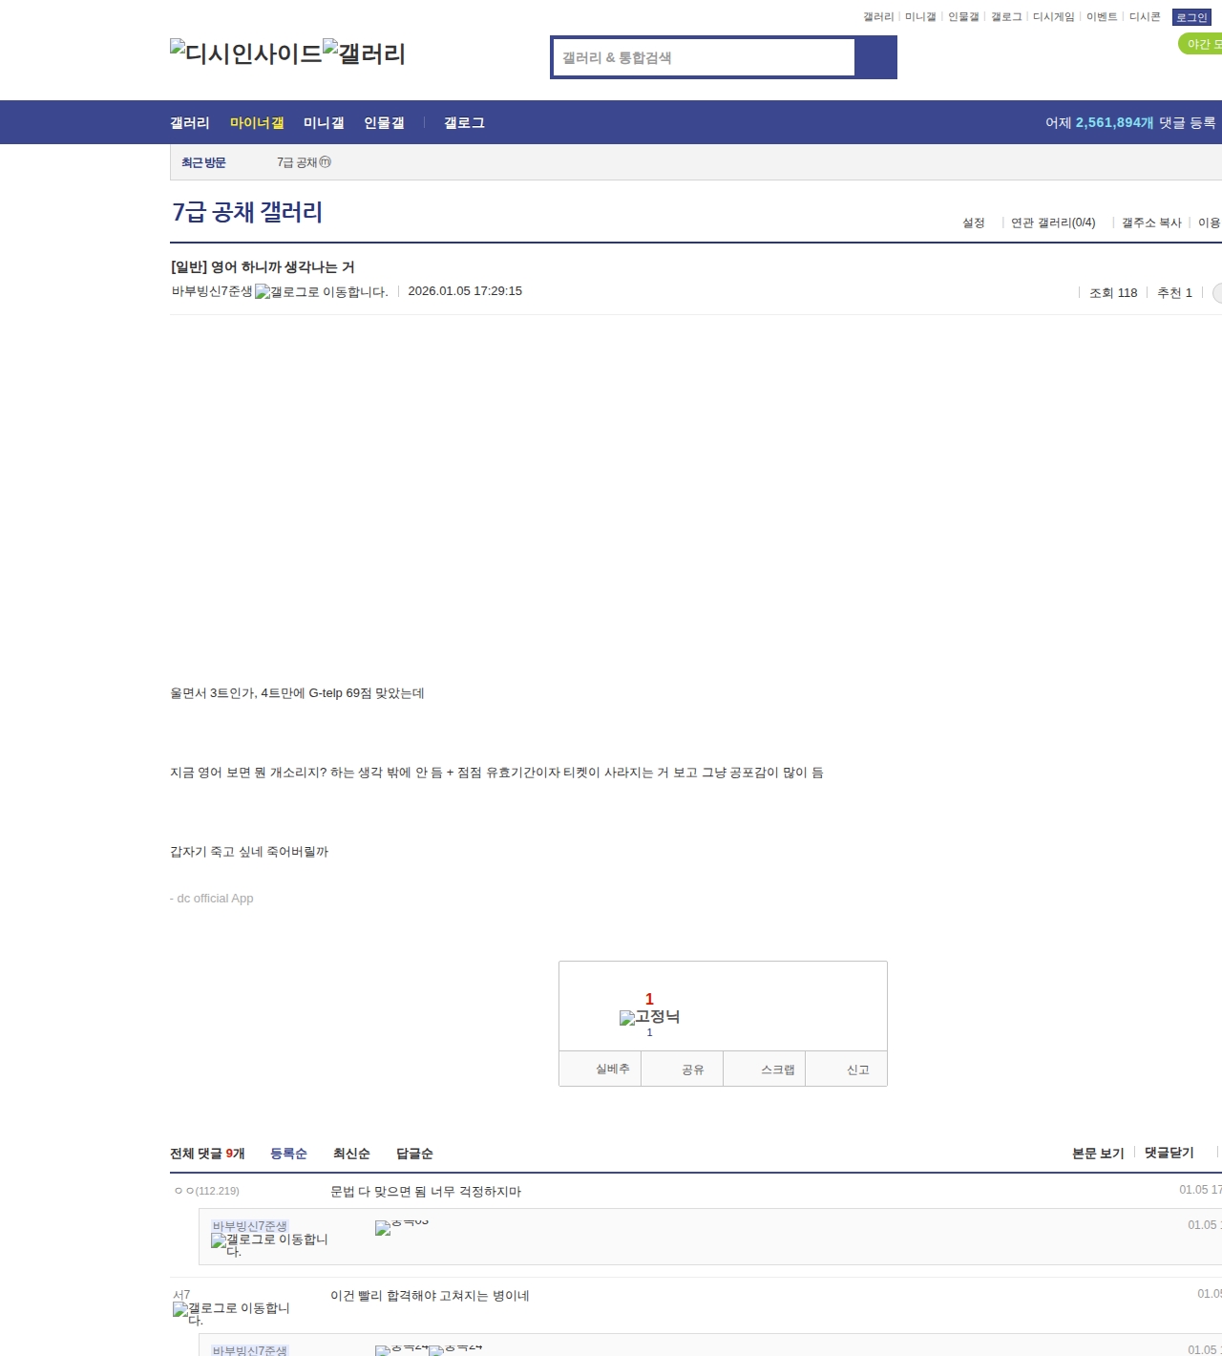Toggle the 야간 모드 night mode button
Viewport: 1222px width, 1356px height.
click(1201, 44)
